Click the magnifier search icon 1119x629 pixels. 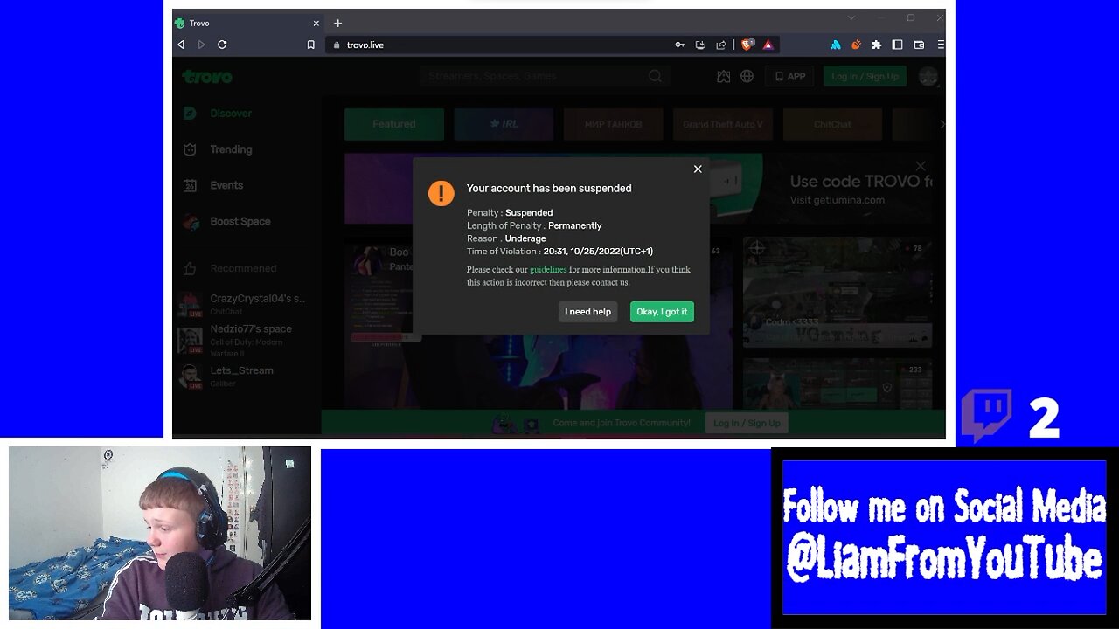[656, 76]
